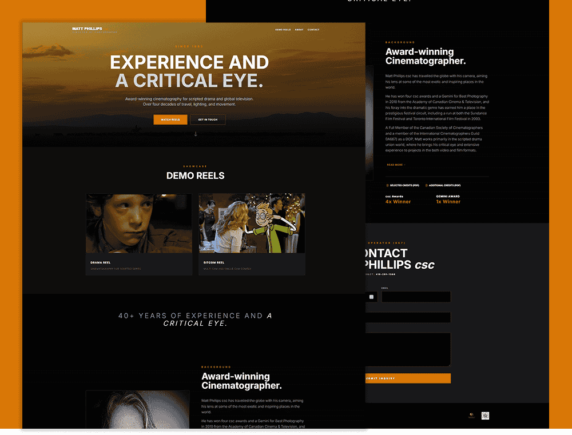Click the 40+ Years of Experience tagline
Image resolution: width=572 pixels, height=435 pixels.
point(196,320)
